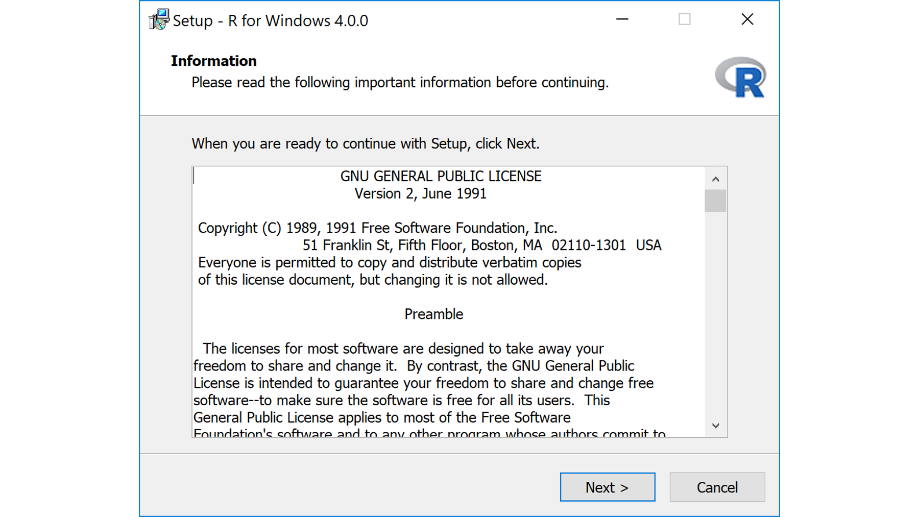Click the '51 Franklin St, Fifth Floor' address line
This screenshot has height=517, width=919.
(481, 245)
